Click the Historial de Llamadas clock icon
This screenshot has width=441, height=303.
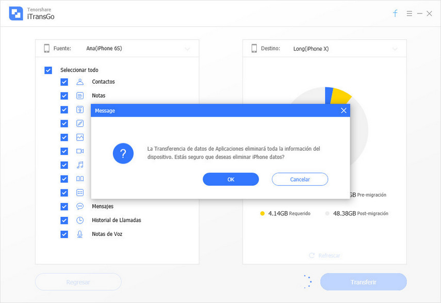click(x=80, y=220)
